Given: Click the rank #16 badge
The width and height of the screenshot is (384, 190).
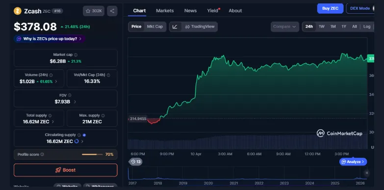Looking at the screenshot, I should coord(57,11).
